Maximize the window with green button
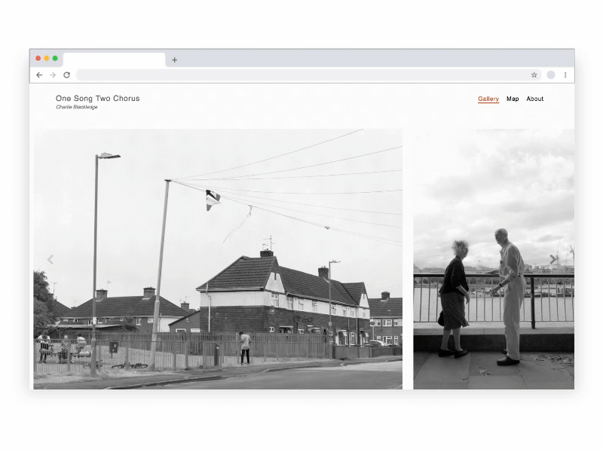 tap(55, 58)
